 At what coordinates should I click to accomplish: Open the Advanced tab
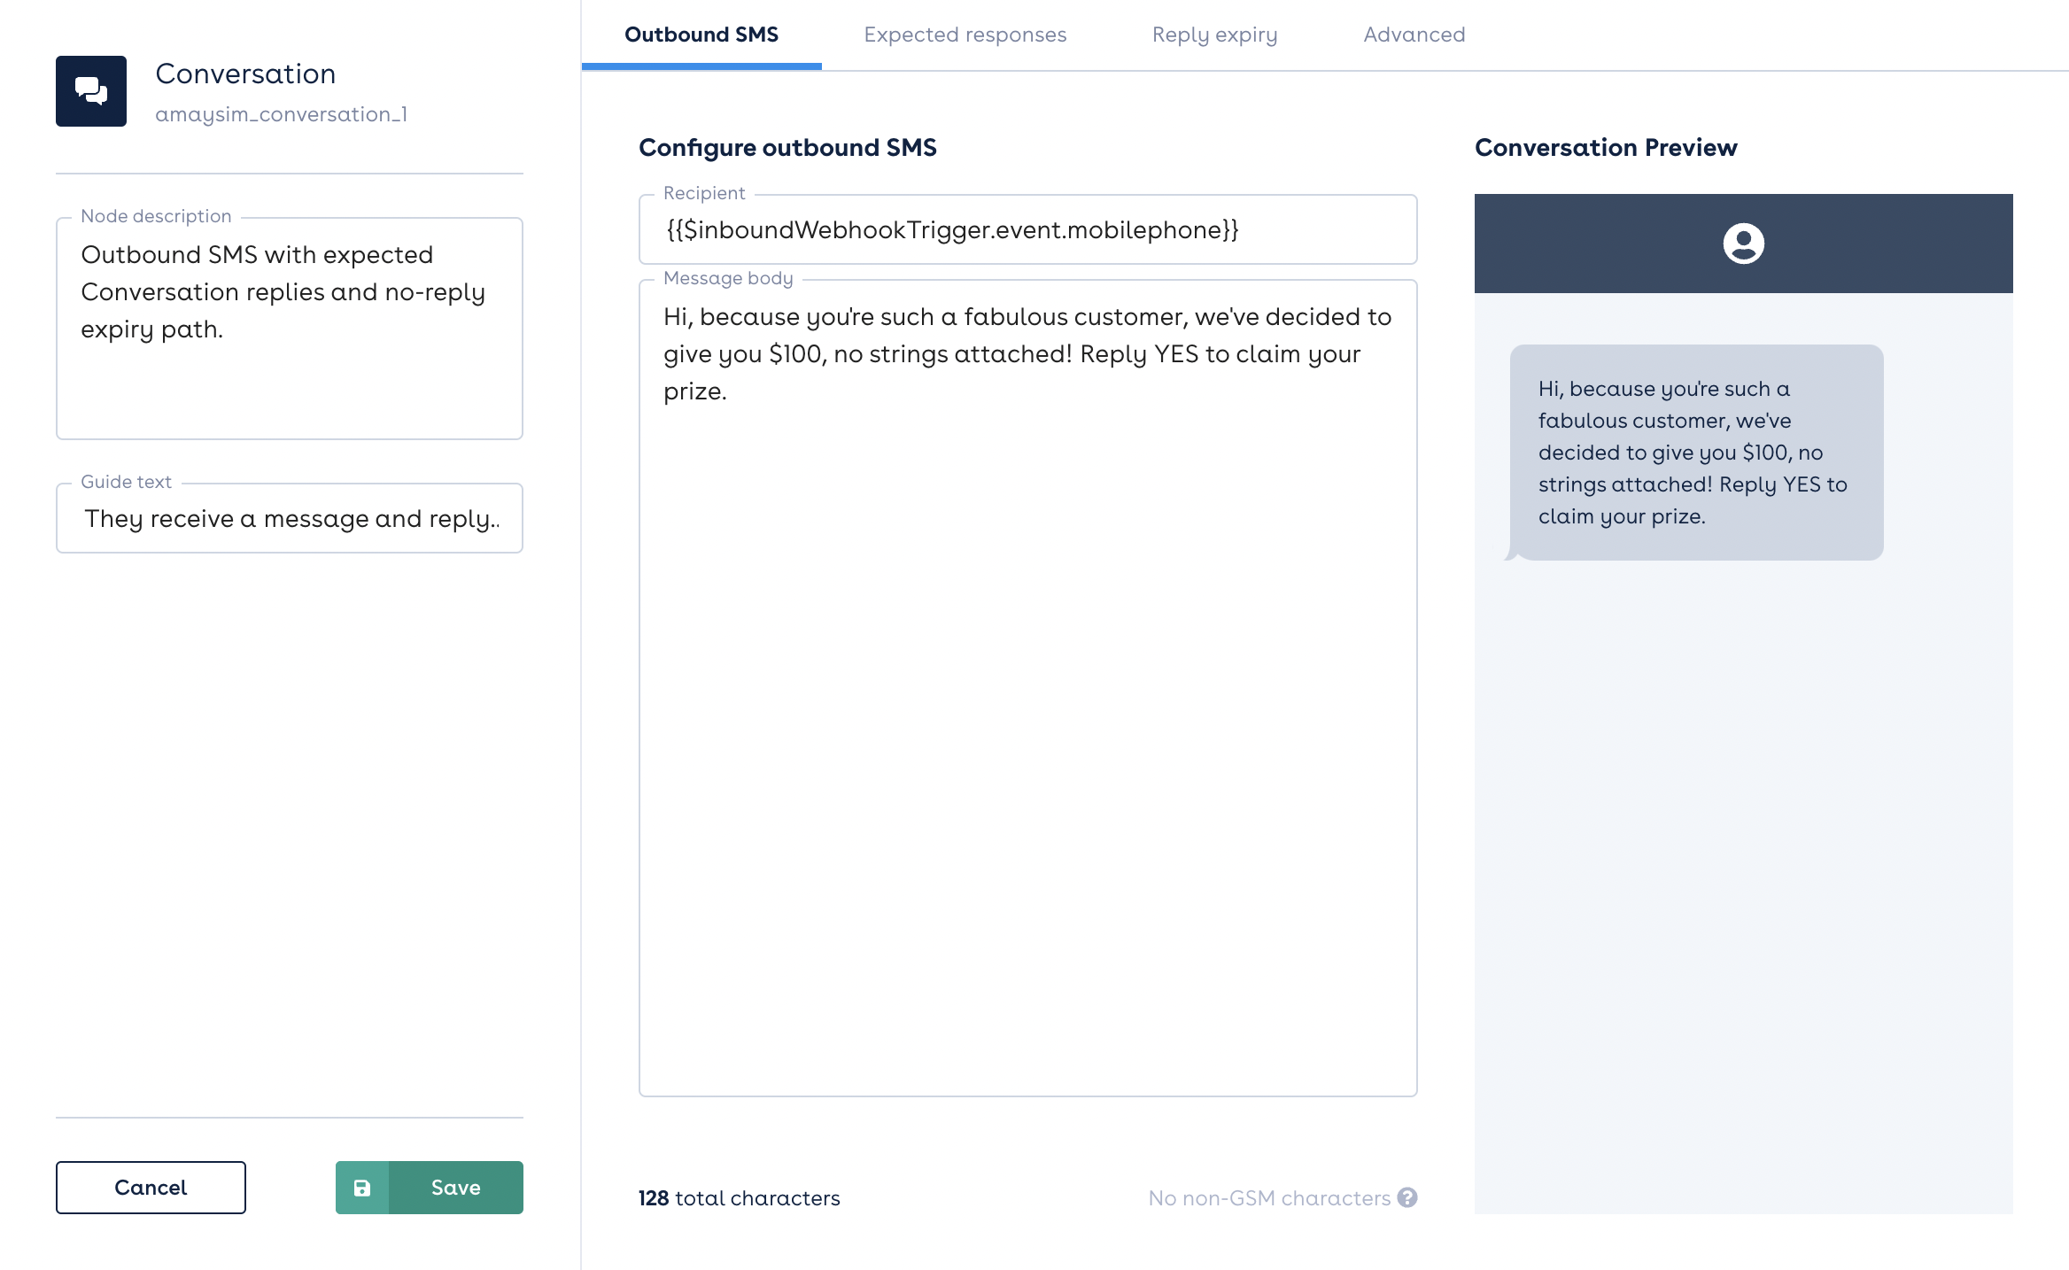[x=1414, y=35]
